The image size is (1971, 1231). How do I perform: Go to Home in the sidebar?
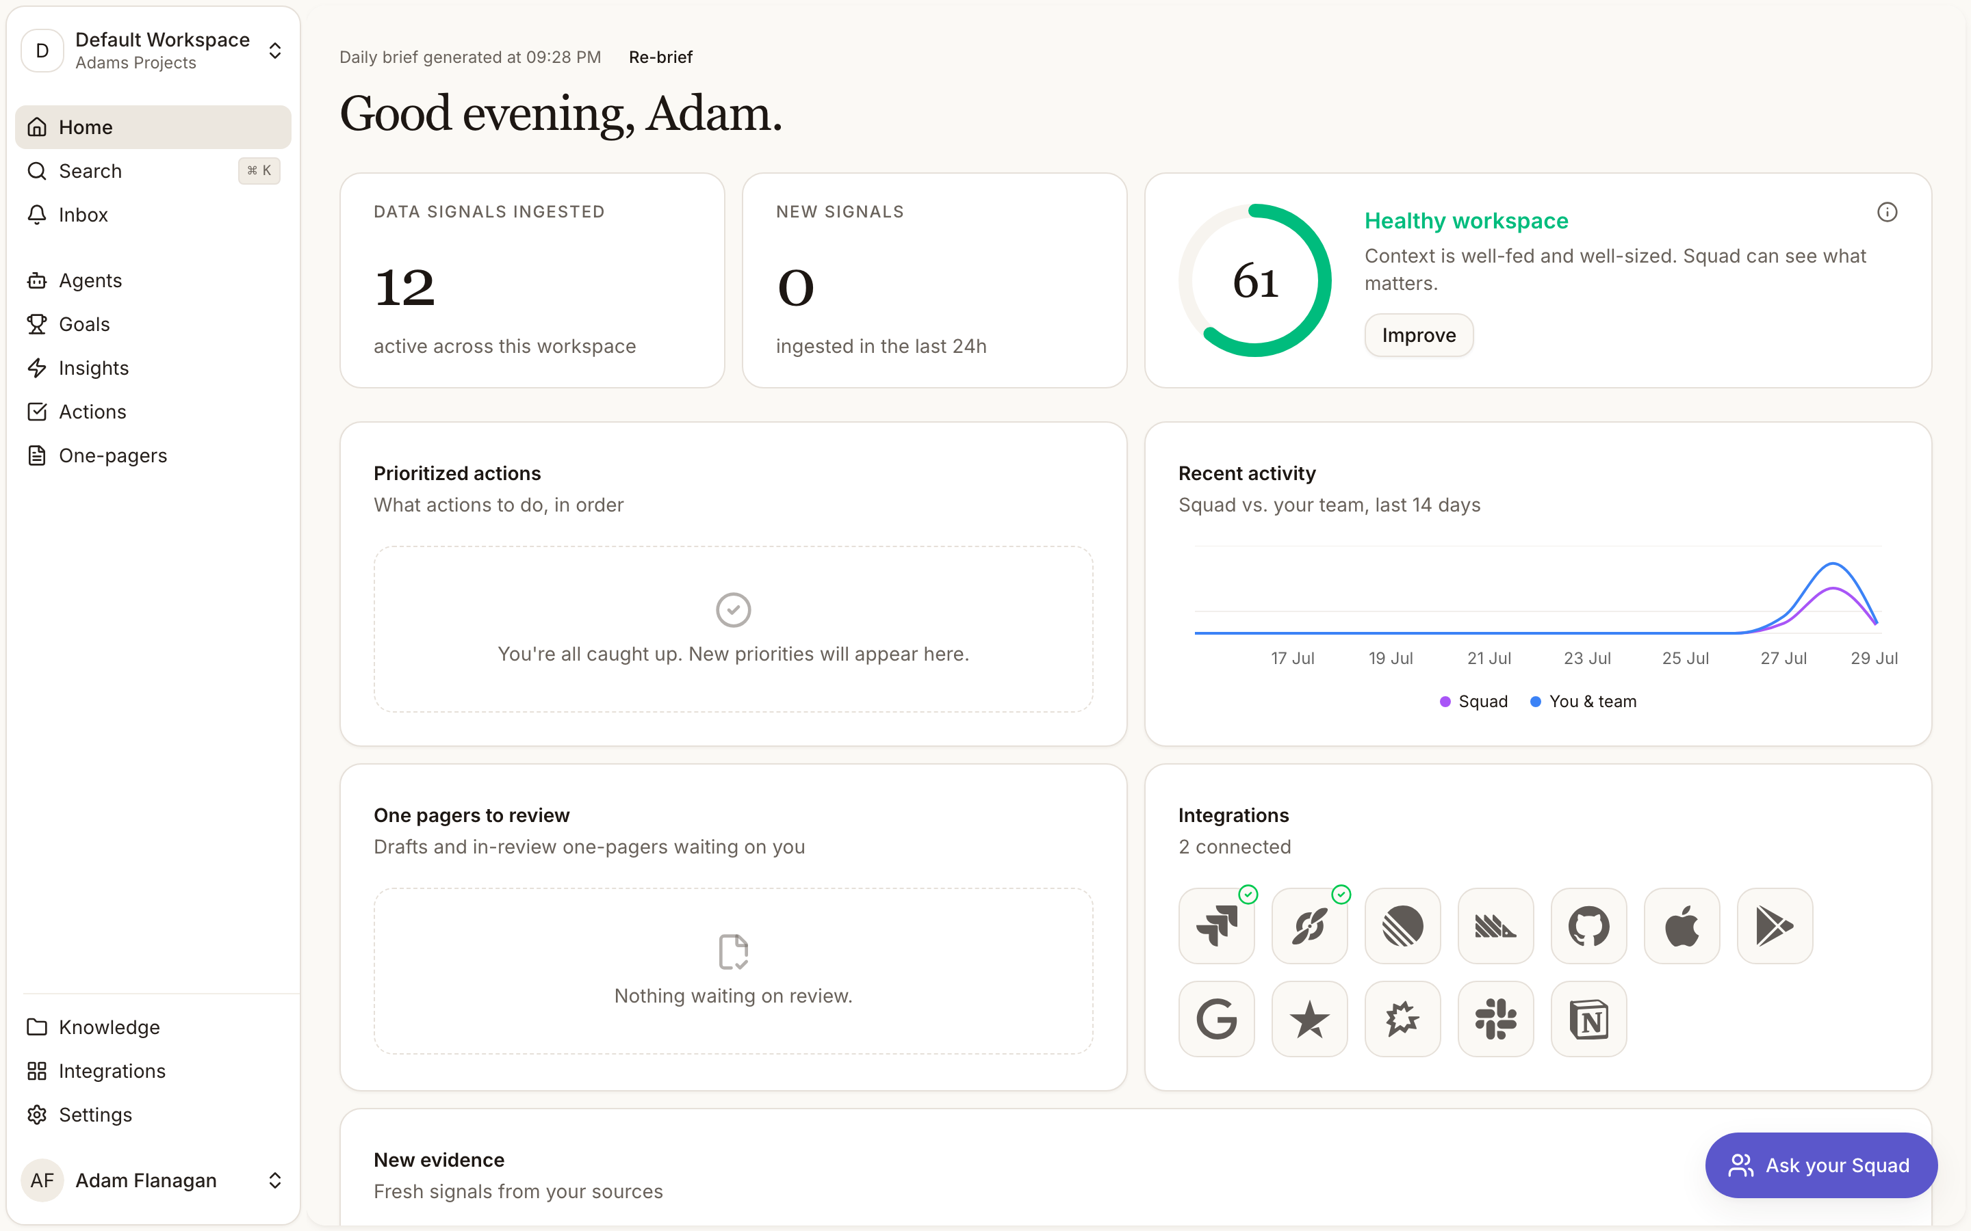(153, 127)
